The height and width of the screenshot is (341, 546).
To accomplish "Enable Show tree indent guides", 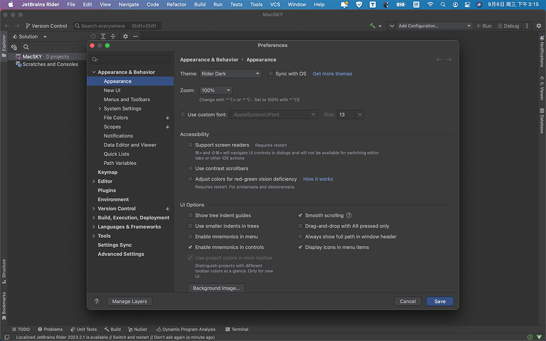I will coord(190,216).
